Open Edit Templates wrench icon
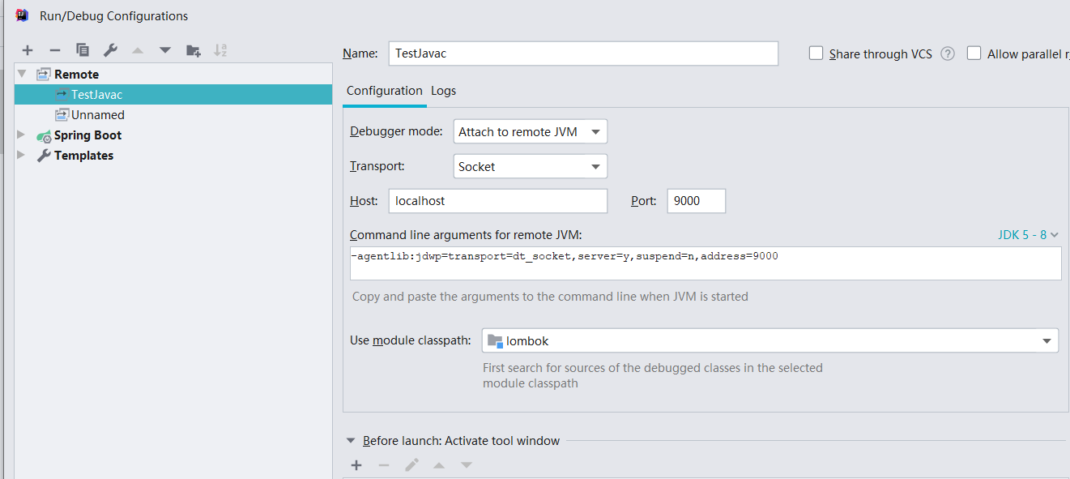 (110, 50)
